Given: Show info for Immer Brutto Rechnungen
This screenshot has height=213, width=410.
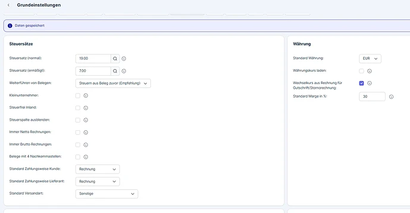Looking at the screenshot, I should pos(86,145).
